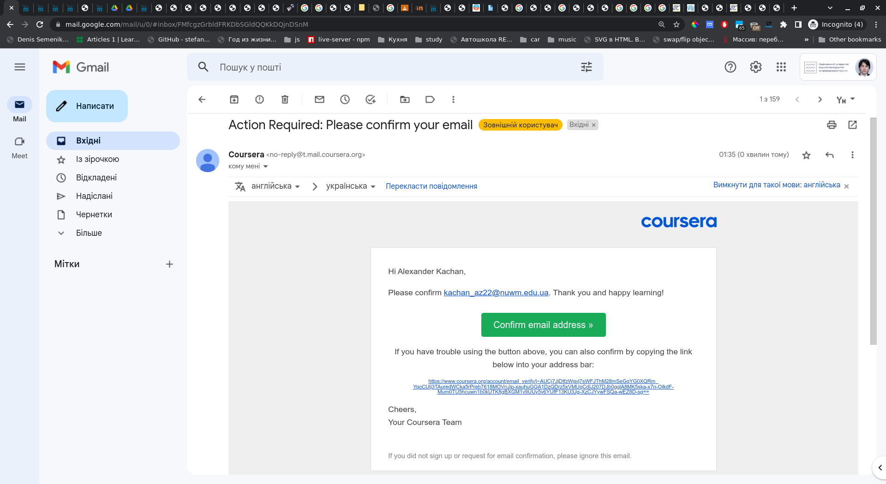Image resolution: width=886 pixels, height=484 pixels.
Task: Open the Надіслані folder
Action: click(94, 196)
